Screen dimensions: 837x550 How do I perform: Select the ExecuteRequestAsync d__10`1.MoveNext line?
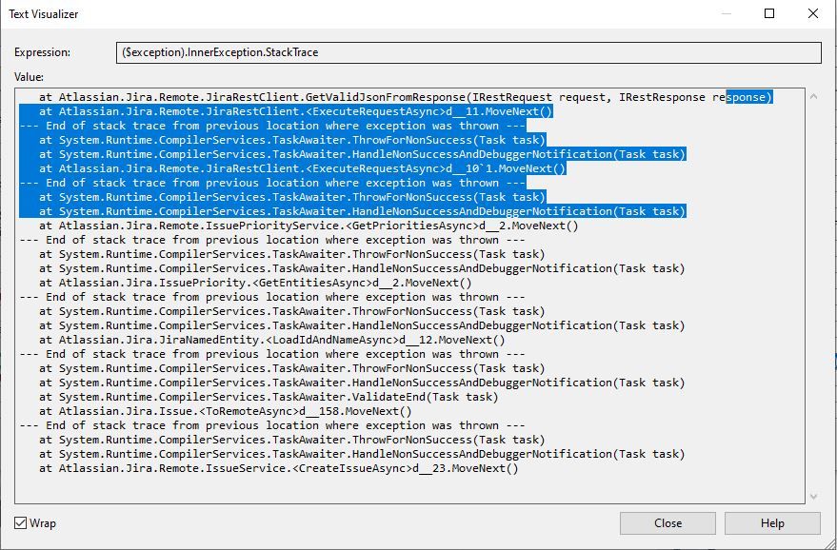302,168
